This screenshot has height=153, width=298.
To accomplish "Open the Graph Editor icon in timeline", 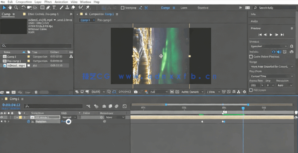I will (x=125, y=106).
